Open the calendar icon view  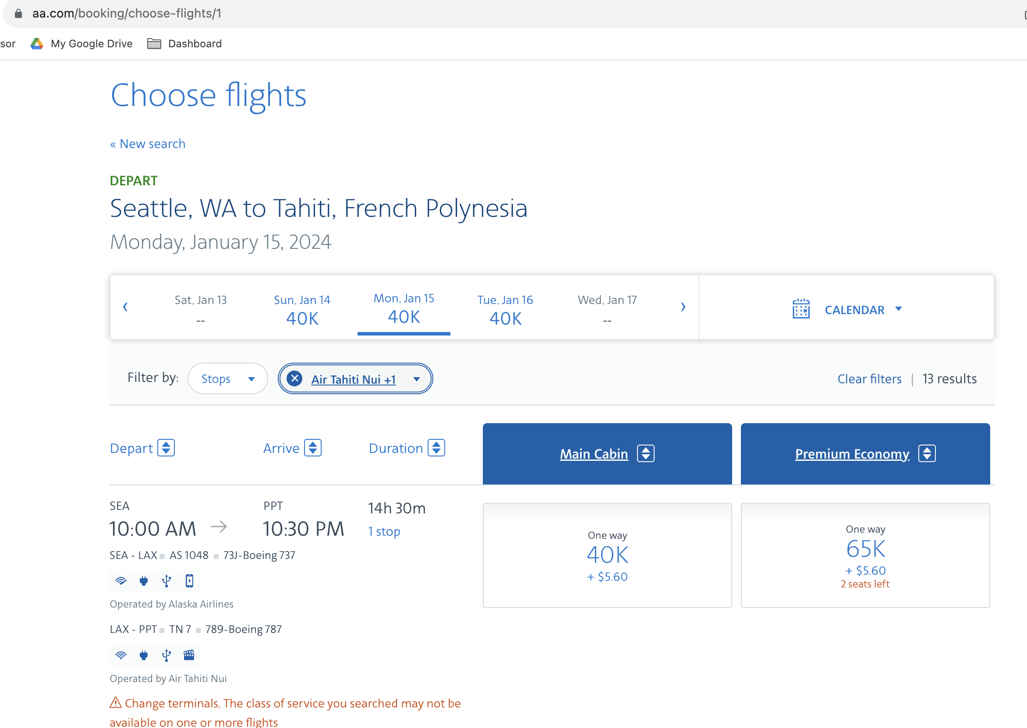(x=801, y=309)
